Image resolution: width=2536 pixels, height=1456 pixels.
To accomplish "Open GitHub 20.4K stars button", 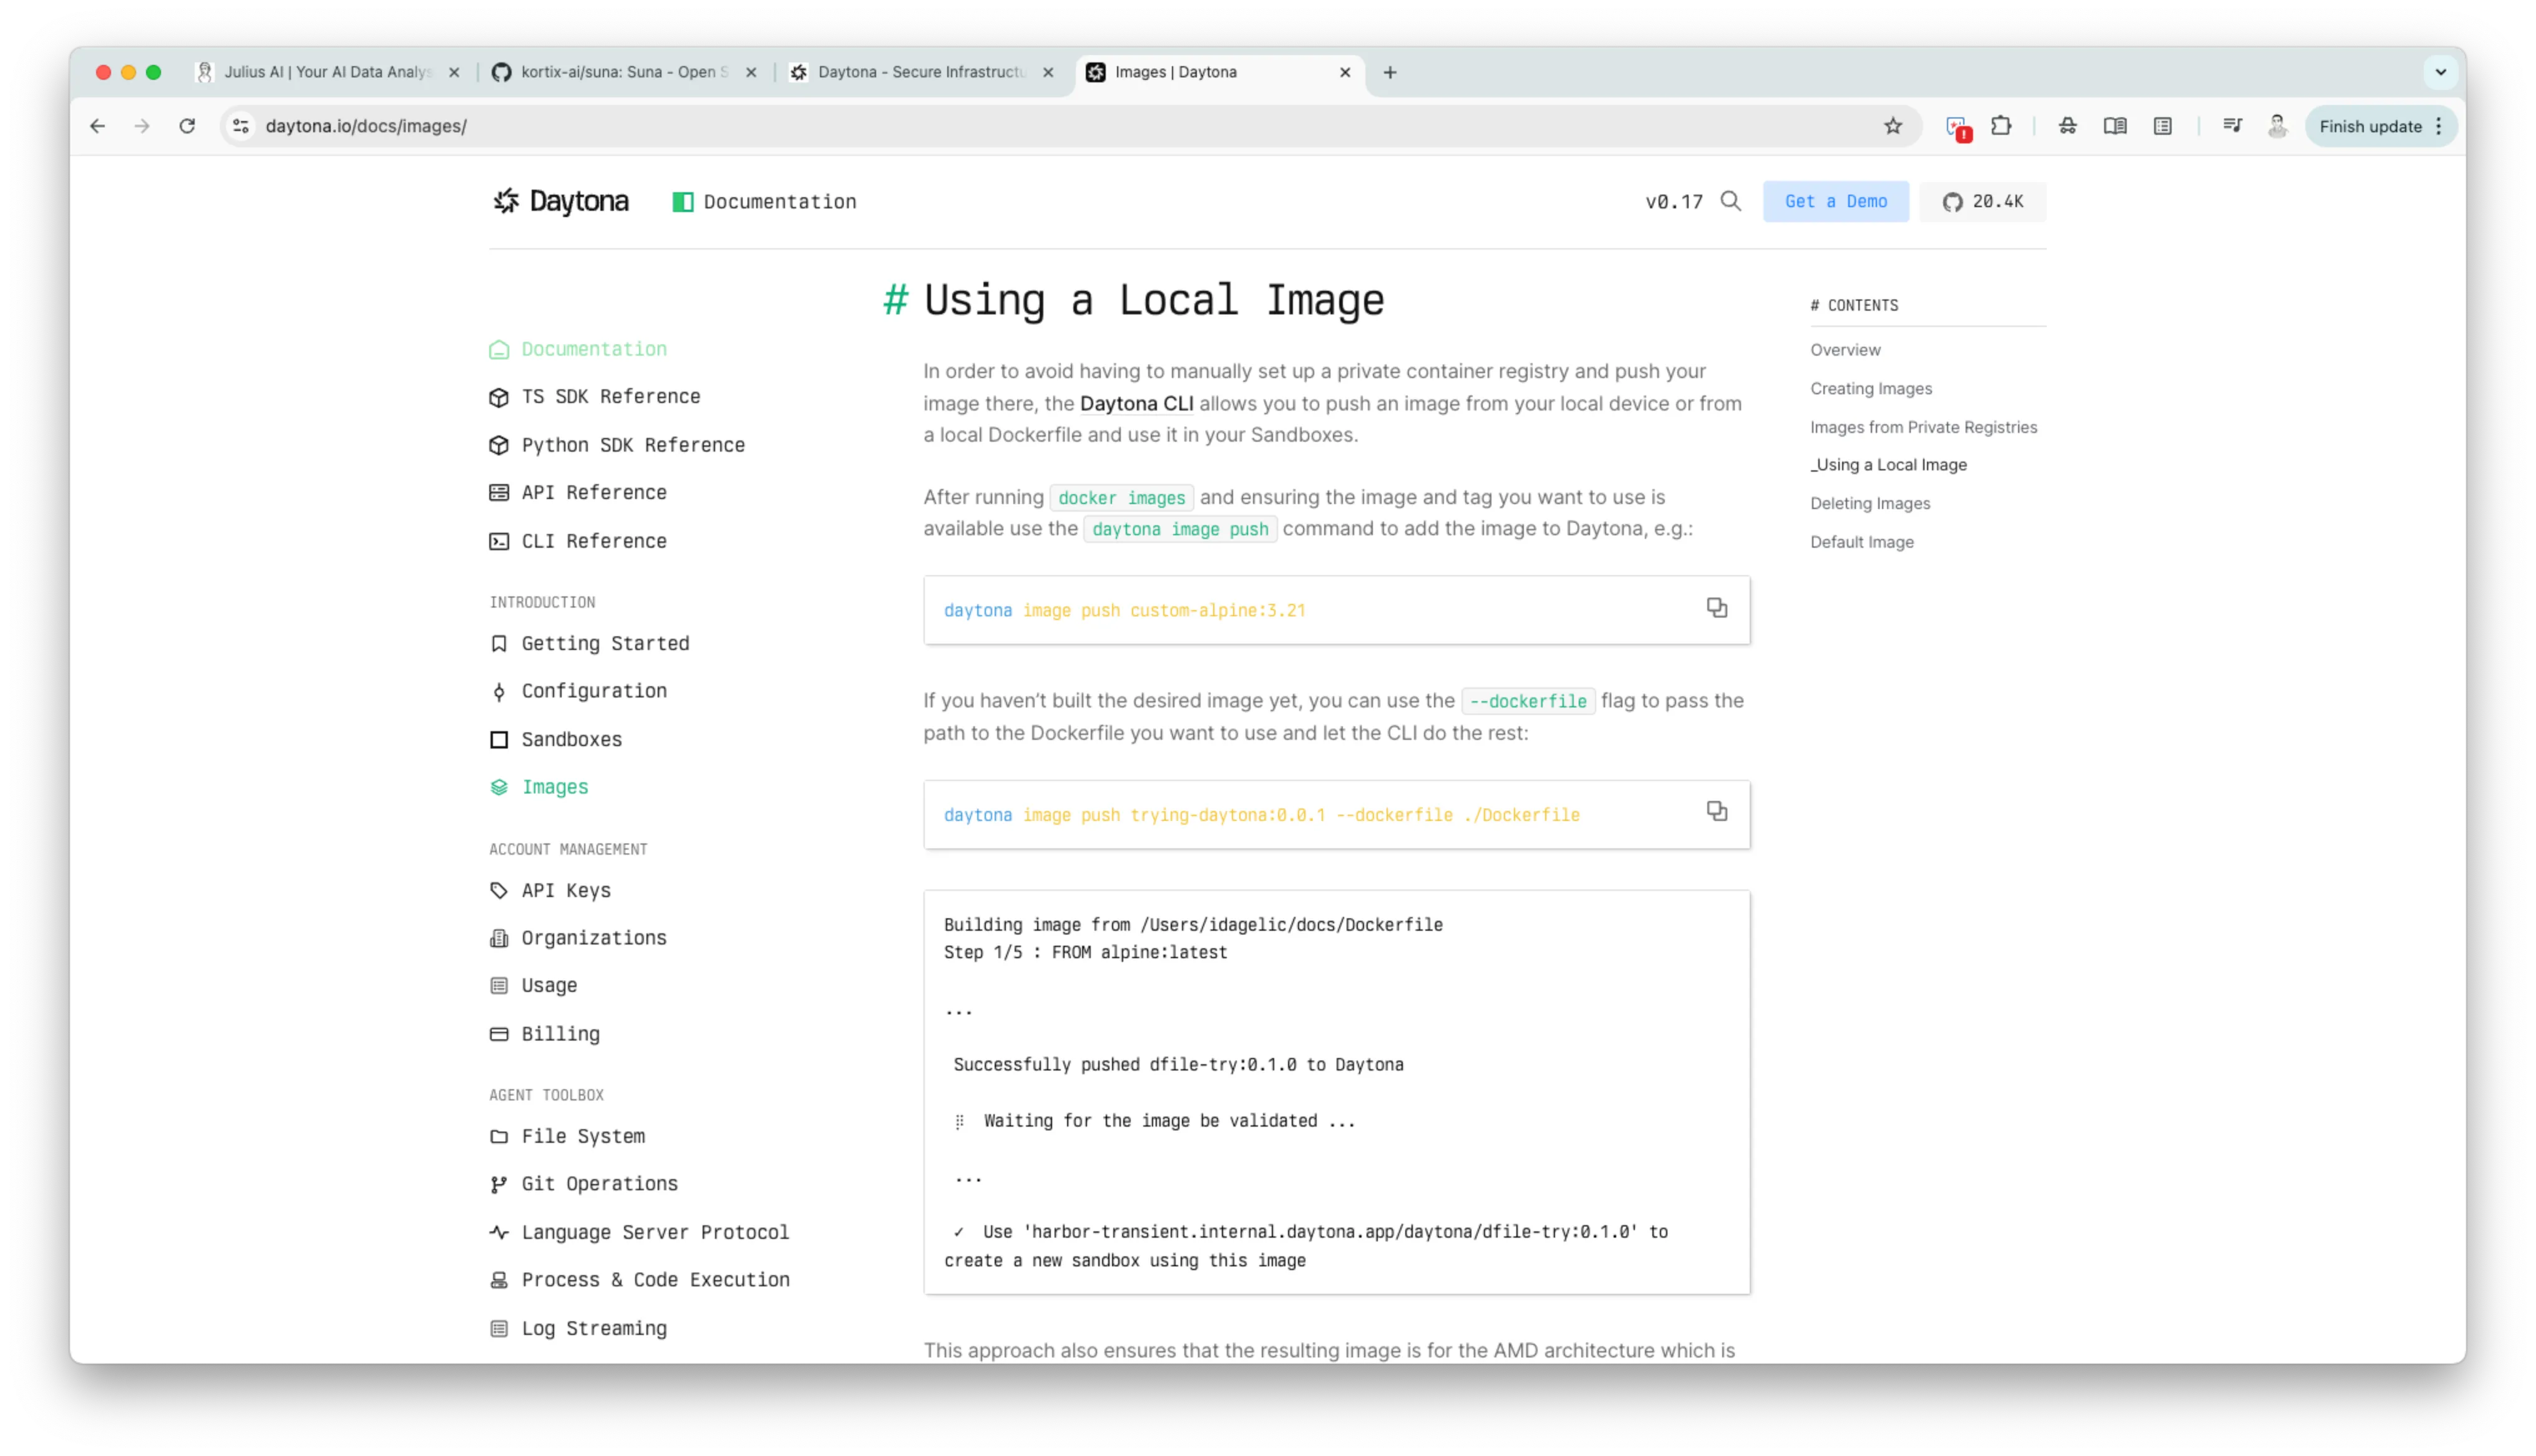I will coord(1982,201).
